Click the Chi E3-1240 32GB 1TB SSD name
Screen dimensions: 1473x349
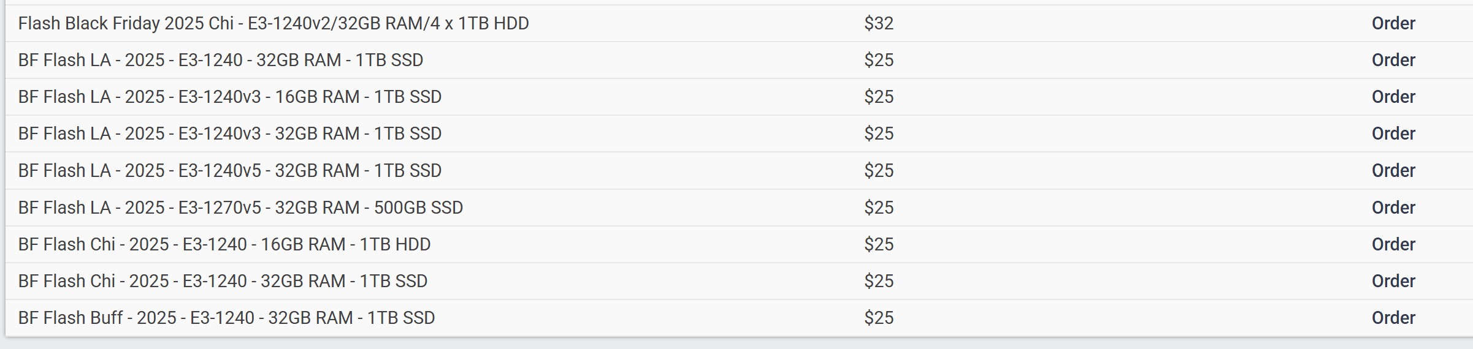click(x=223, y=281)
